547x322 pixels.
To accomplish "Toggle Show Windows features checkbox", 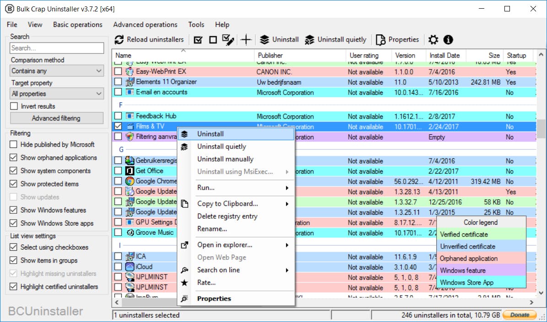I will point(13,210).
